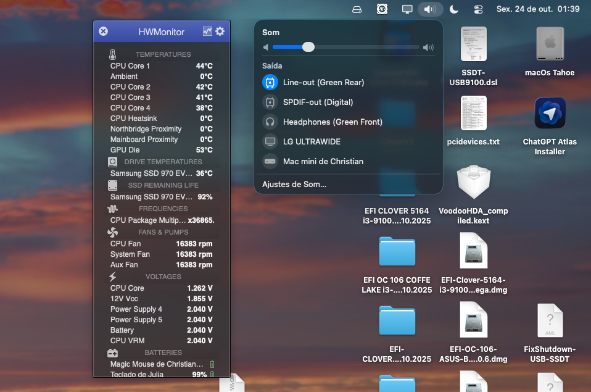Click the Focus moon menu bar icon
The width and height of the screenshot is (591, 392).
(x=454, y=9)
